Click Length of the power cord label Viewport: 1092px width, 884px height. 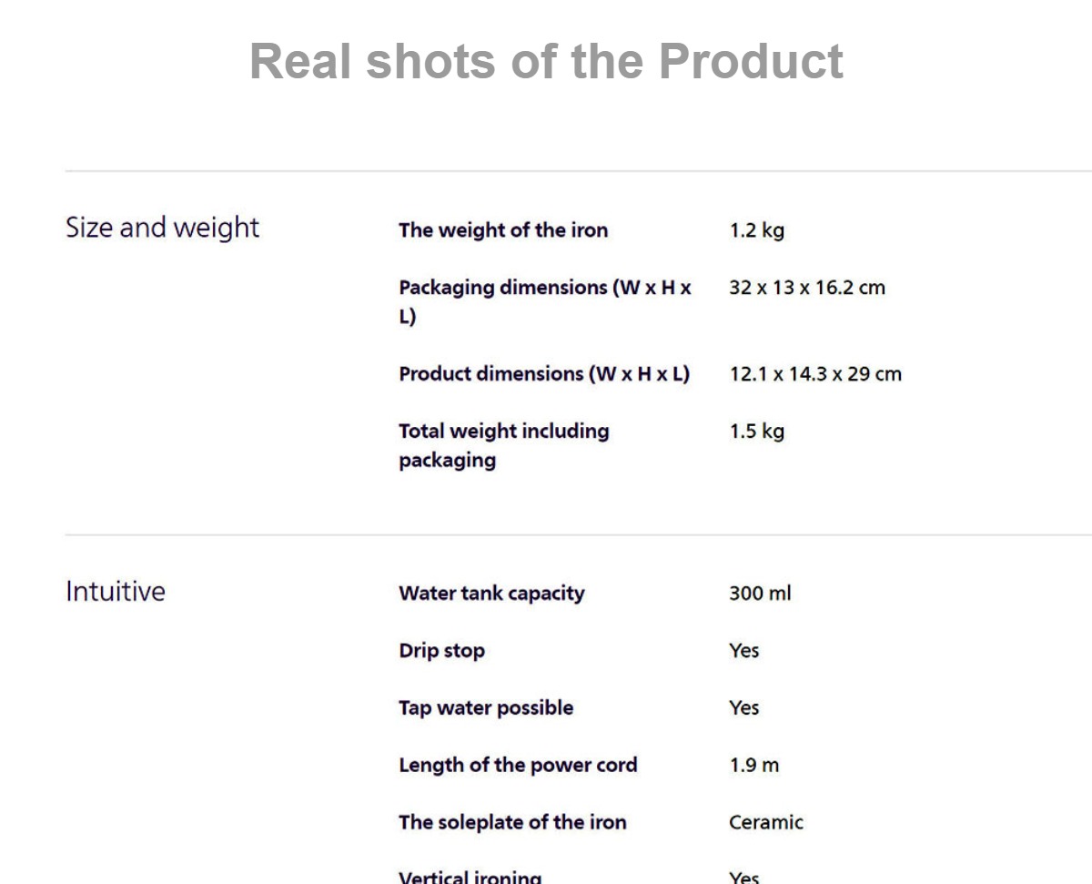coord(518,766)
